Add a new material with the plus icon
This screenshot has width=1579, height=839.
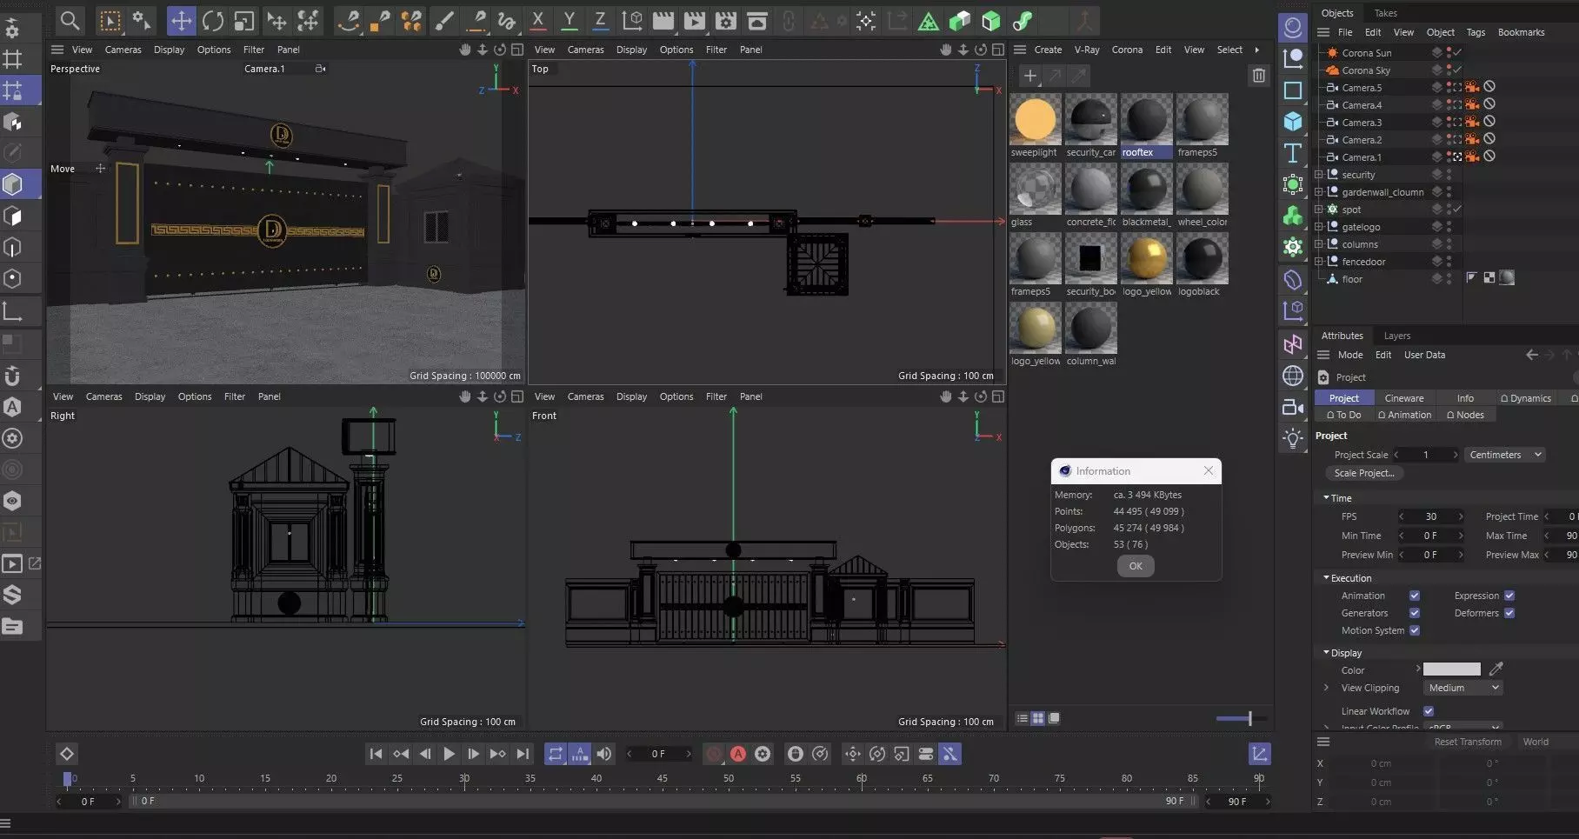pyautogui.click(x=1029, y=76)
